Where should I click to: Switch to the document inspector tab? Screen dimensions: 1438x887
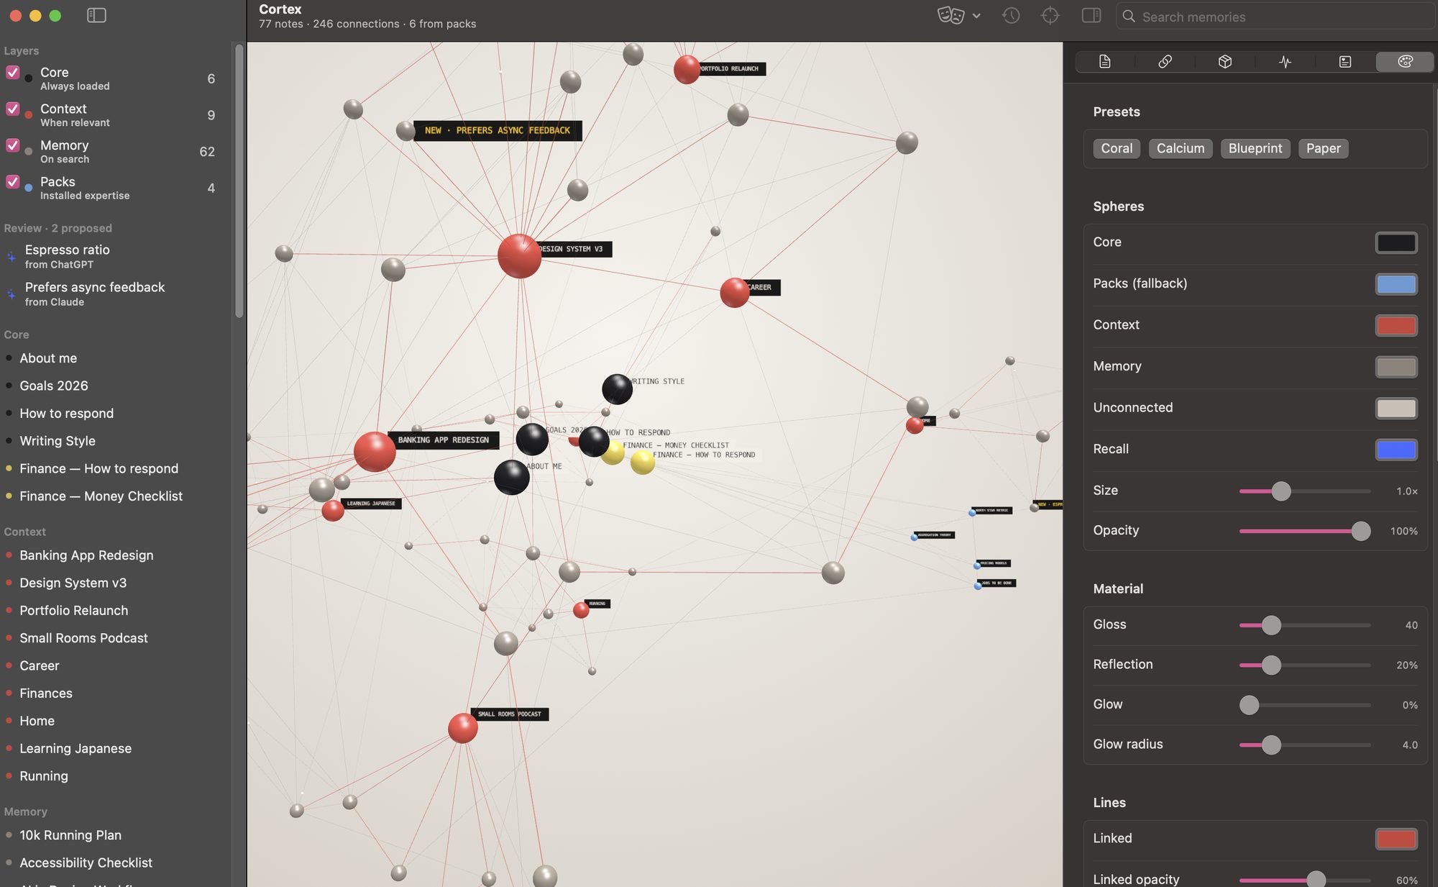(1105, 62)
